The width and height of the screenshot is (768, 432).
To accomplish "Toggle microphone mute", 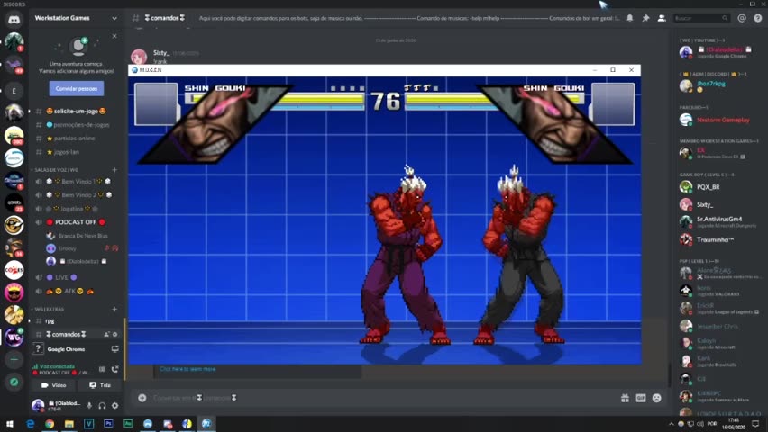I will point(88,406).
